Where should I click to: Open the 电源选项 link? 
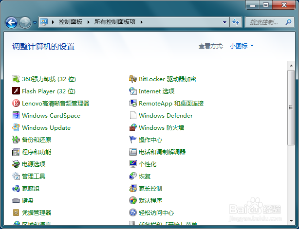tap(34, 164)
